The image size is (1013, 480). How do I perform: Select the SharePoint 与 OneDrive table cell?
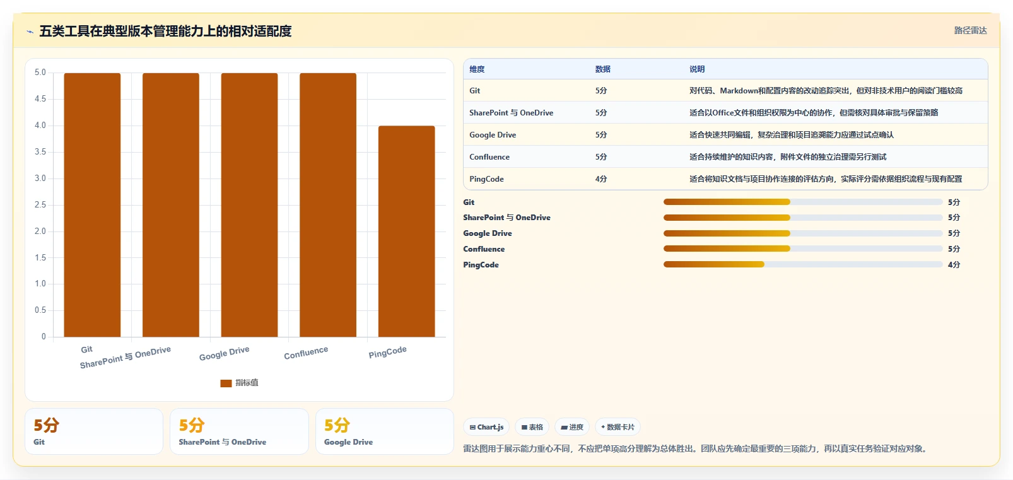[x=512, y=113]
